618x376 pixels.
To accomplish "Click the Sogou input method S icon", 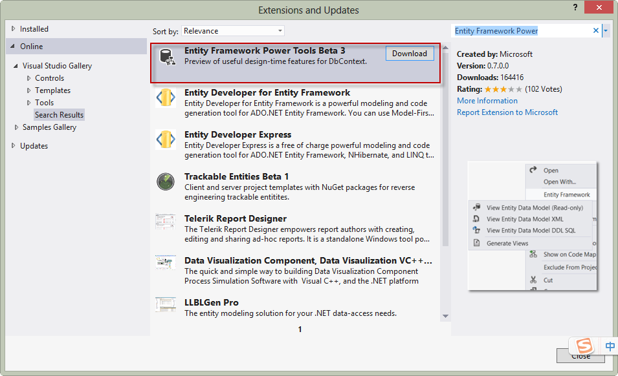I will [x=584, y=346].
